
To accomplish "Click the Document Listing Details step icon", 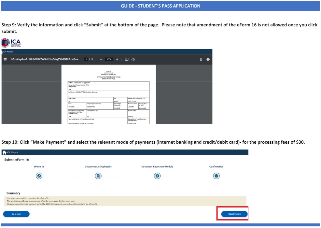I will point(98,176).
